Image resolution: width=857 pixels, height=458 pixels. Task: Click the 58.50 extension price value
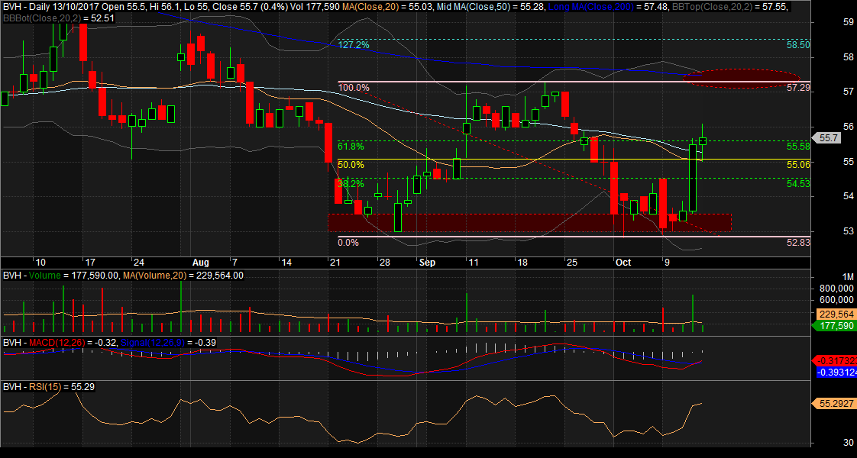point(798,45)
